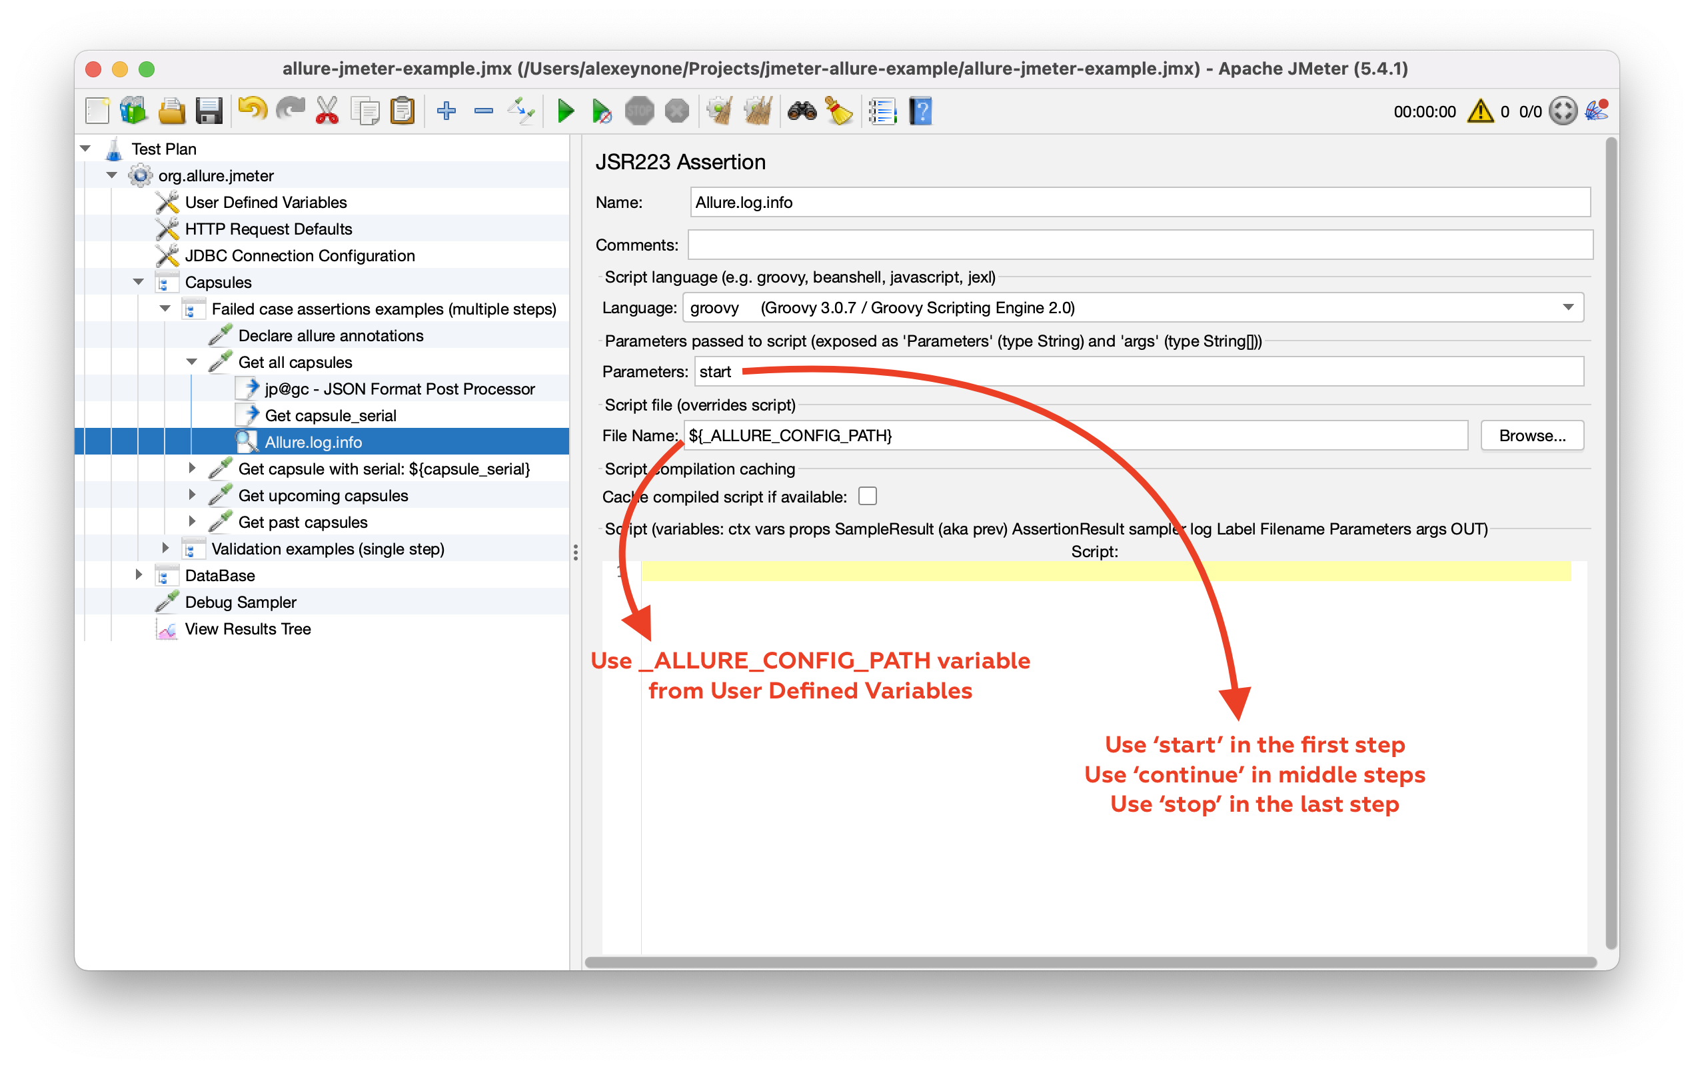Viewport: 1694px width, 1069px height.
Task: Click the Paste clipboard icon
Action: click(x=403, y=111)
